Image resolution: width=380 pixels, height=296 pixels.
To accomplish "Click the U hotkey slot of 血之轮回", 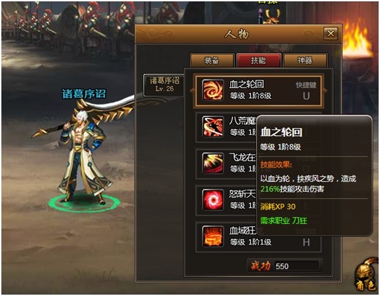I will 306,96.
